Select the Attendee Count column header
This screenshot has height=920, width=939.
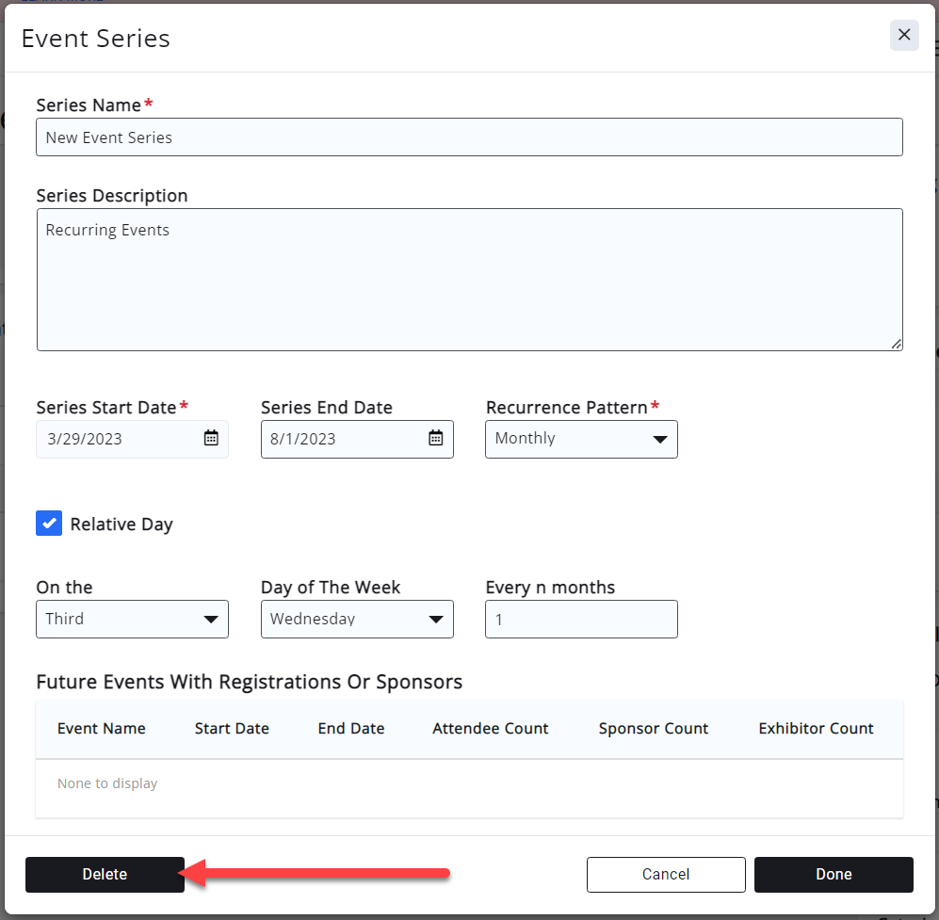[x=491, y=728]
